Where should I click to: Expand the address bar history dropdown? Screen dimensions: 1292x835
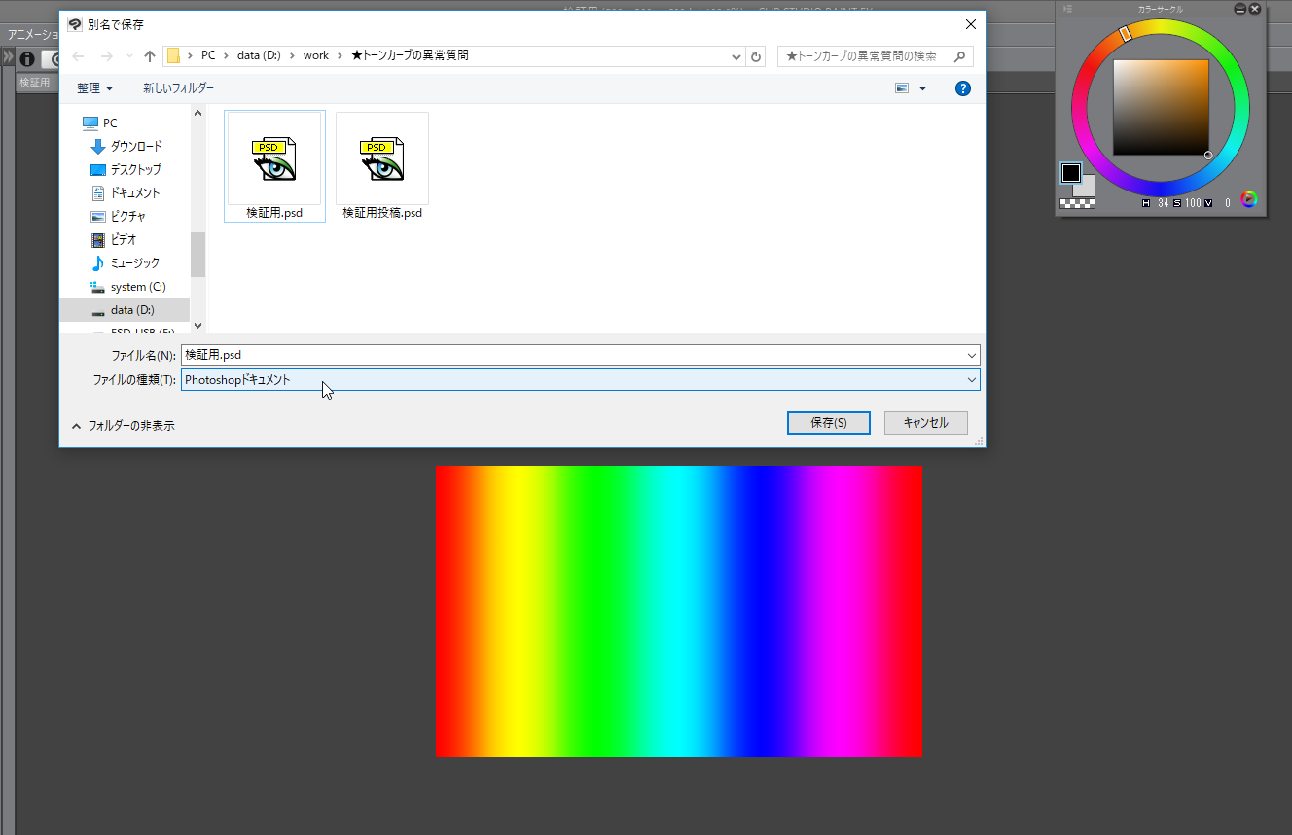click(x=736, y=56)
